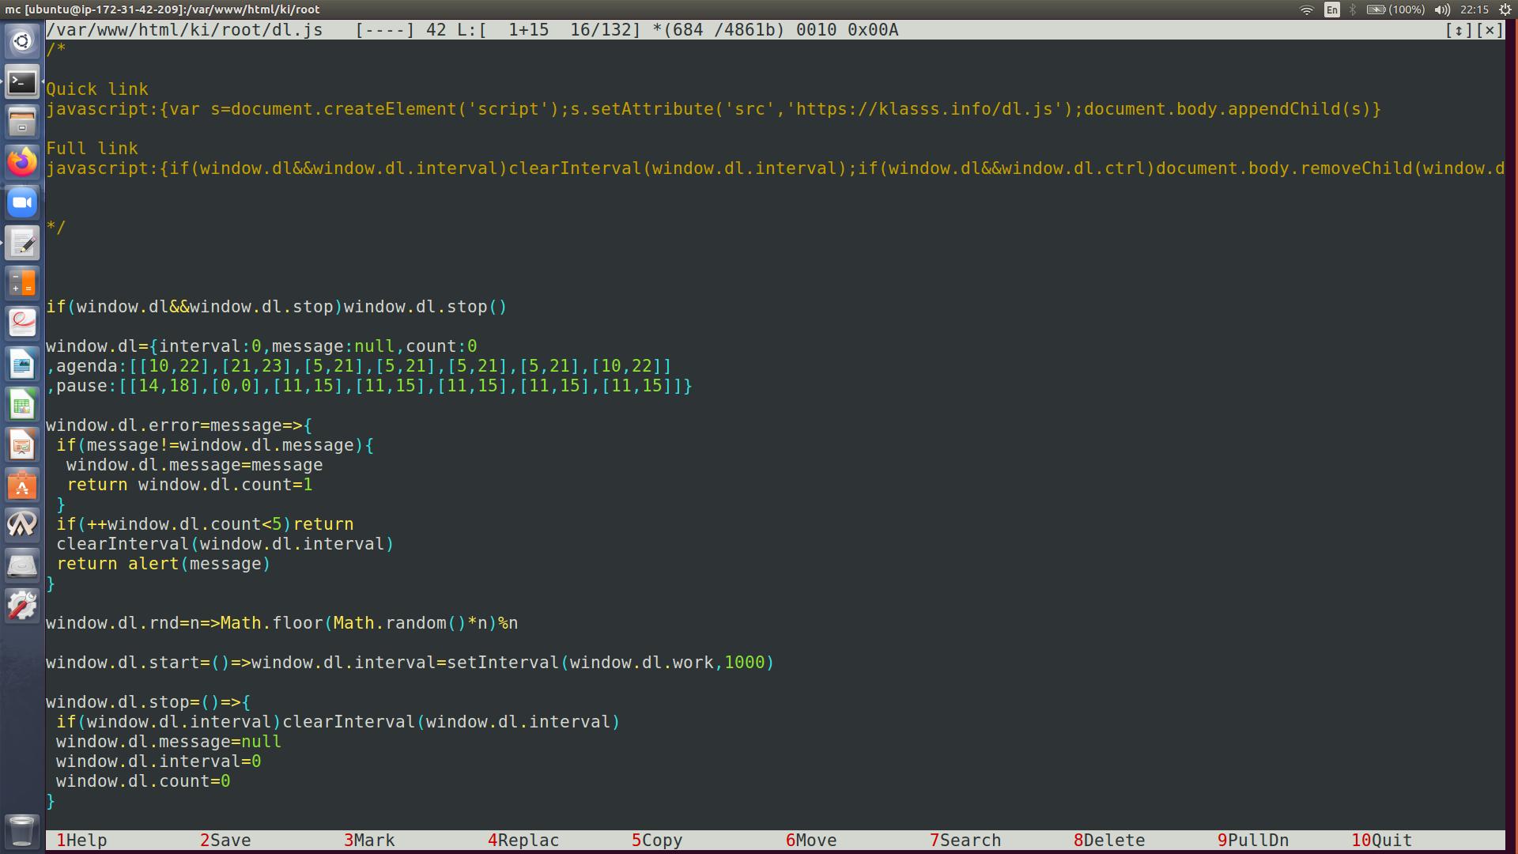Open the sound volume indicator
This screenshot has height=854, width=1518.
click(1442, 9)
